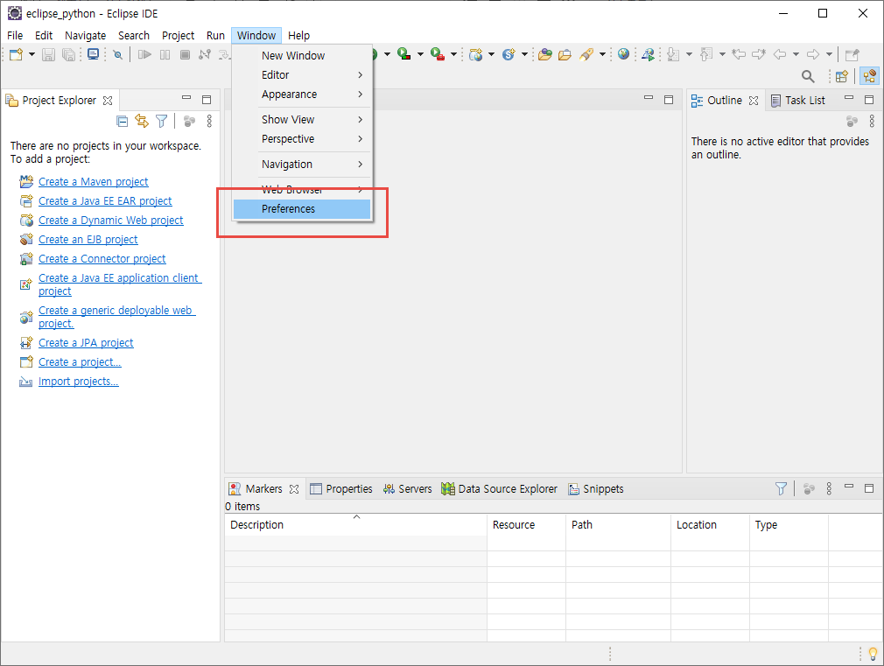Open the External Tools dropdown arrow

[x=453, y=55]
